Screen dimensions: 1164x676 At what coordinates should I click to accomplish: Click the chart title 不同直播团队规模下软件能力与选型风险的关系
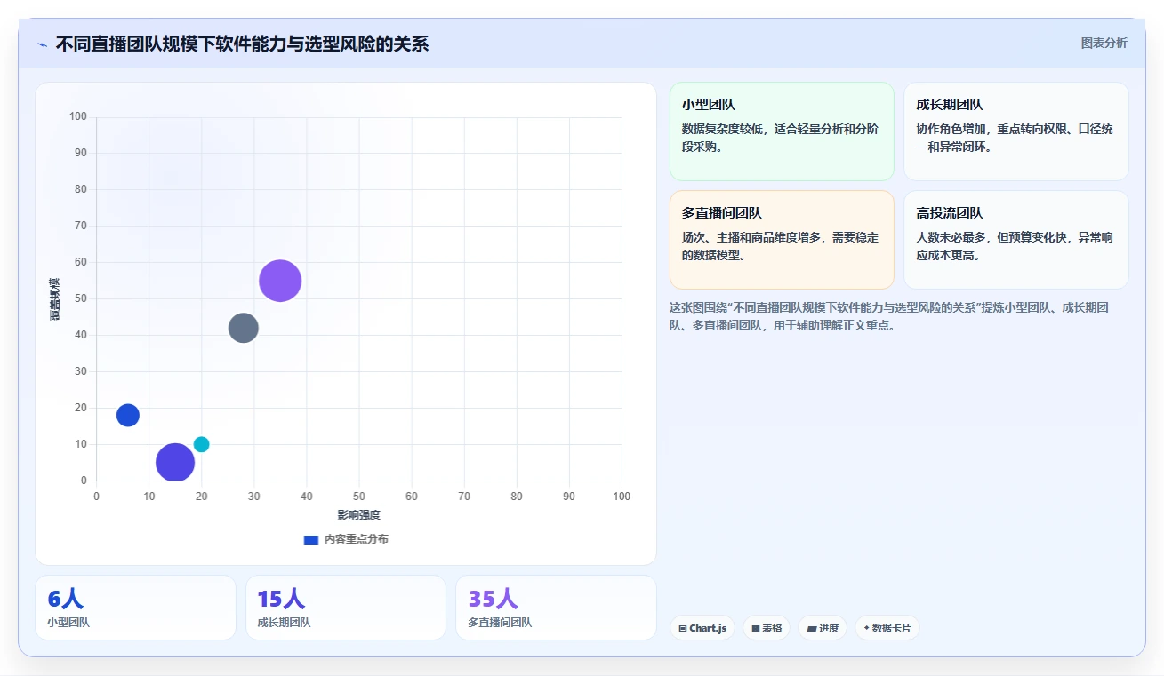coord(242,44)
